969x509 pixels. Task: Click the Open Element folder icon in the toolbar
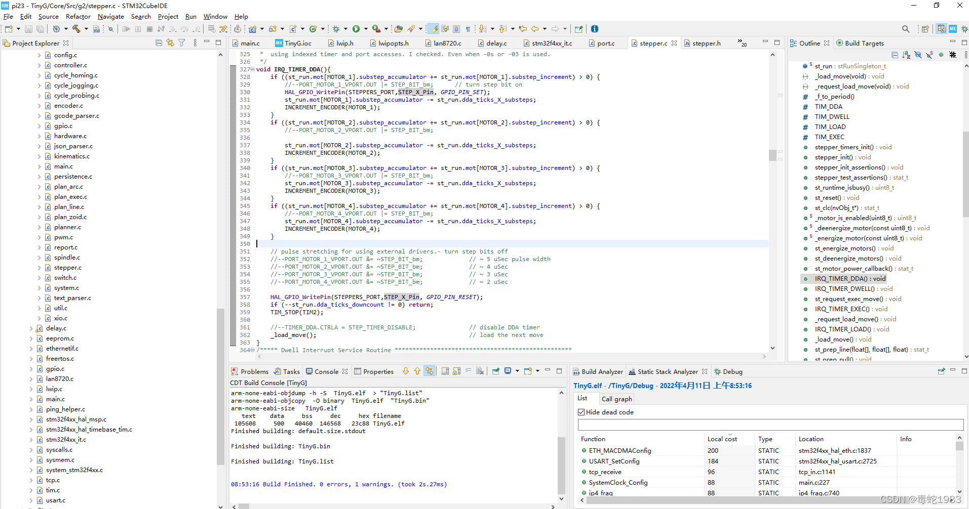pos(399,29)
